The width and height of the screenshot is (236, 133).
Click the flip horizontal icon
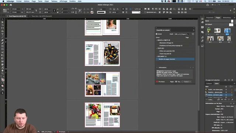(73, 12)
